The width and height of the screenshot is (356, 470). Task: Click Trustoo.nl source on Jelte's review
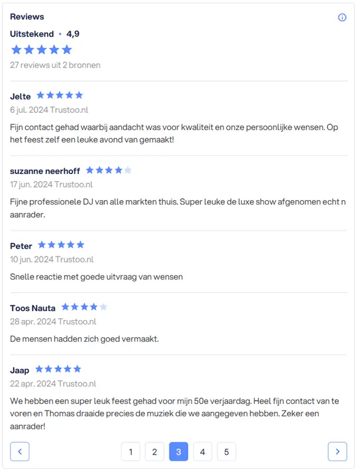(x=69, y=109)
